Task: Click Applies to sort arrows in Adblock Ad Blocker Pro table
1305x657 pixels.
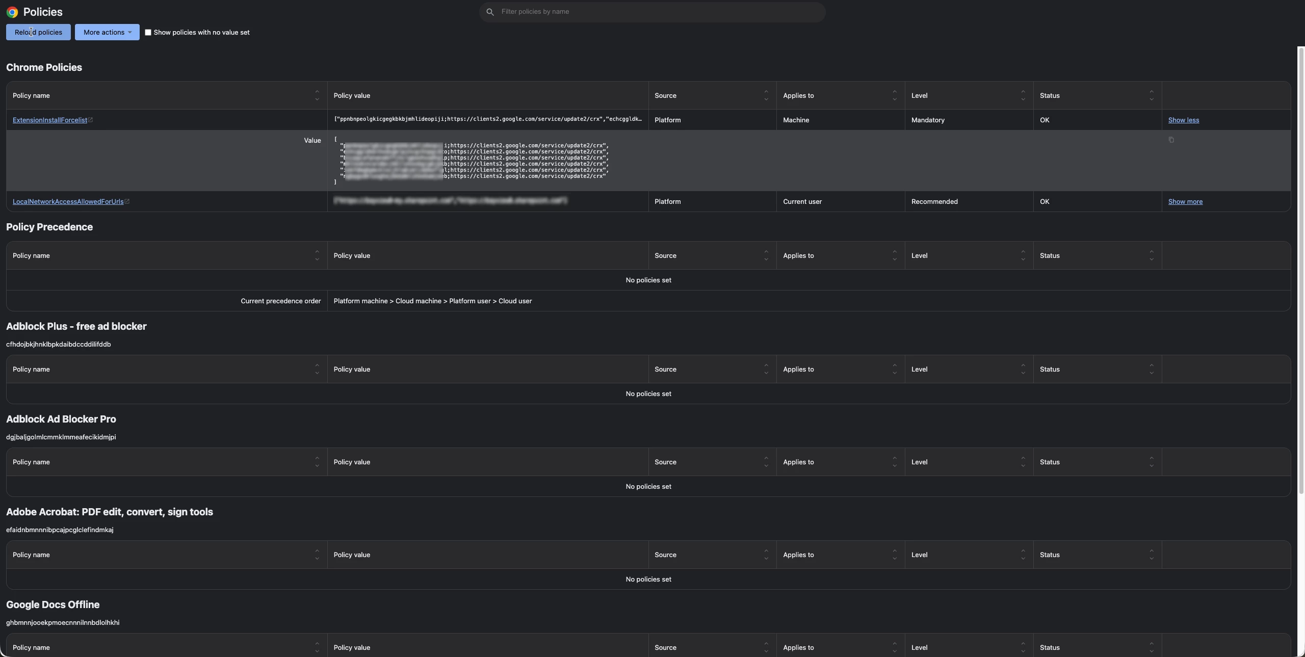Action: [894, 462]
